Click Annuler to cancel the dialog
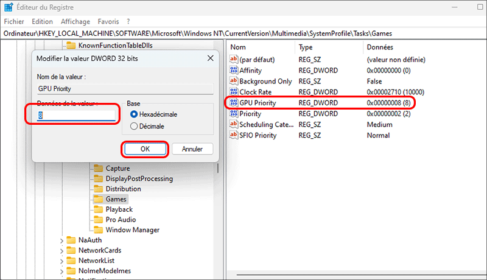Viewport: 487px width, 280px height. [192, 149]
